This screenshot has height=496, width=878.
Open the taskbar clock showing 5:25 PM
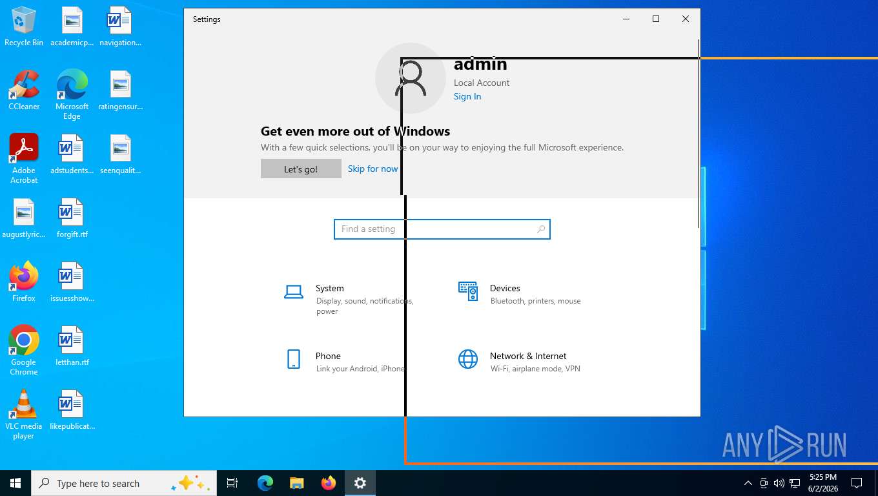[x=822, y=483]
